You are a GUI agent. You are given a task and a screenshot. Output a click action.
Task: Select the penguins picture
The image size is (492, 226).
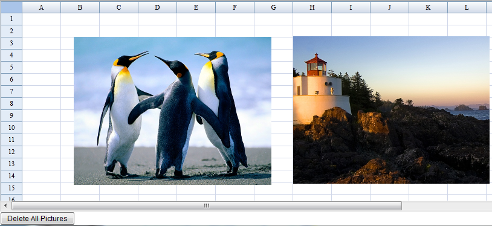coord(173,111)
